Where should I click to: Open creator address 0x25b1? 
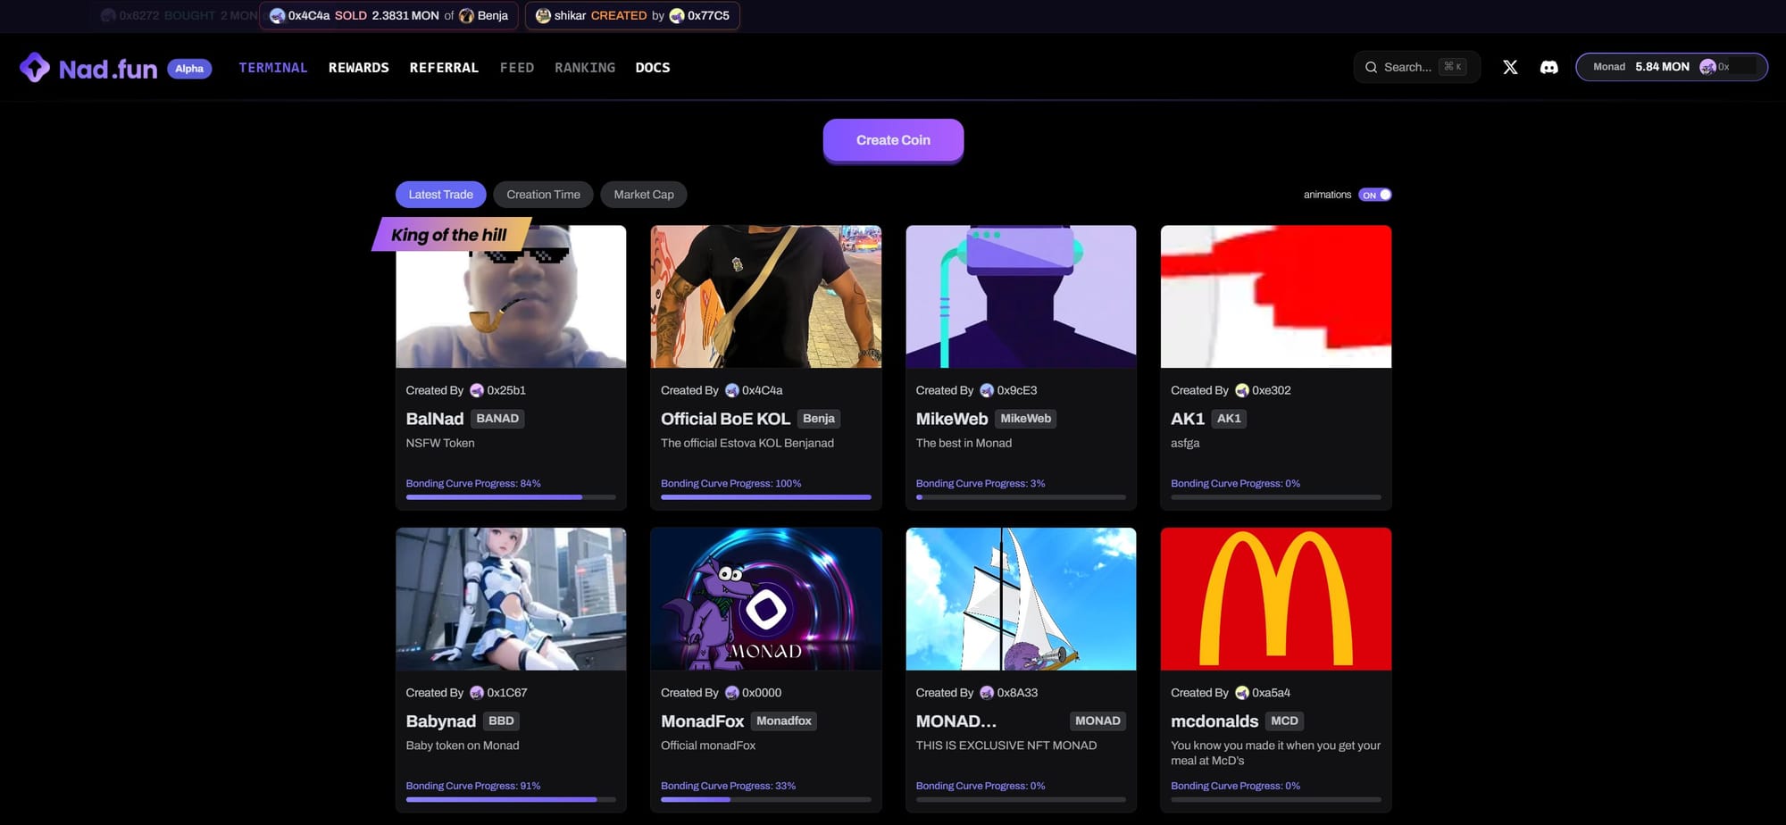pyautogui.click(x=506, y=390)
